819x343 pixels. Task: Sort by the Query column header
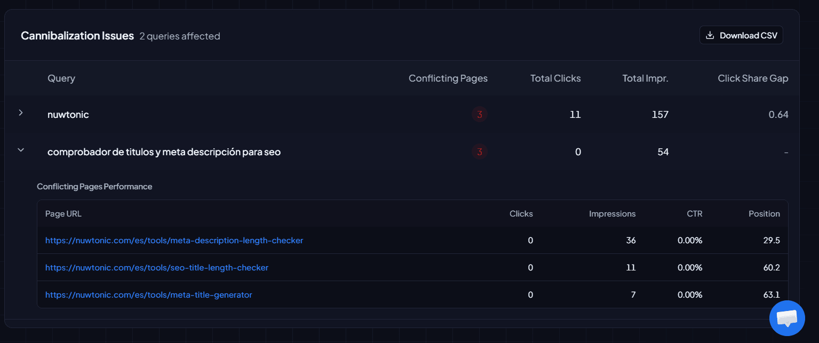(61, 78)
